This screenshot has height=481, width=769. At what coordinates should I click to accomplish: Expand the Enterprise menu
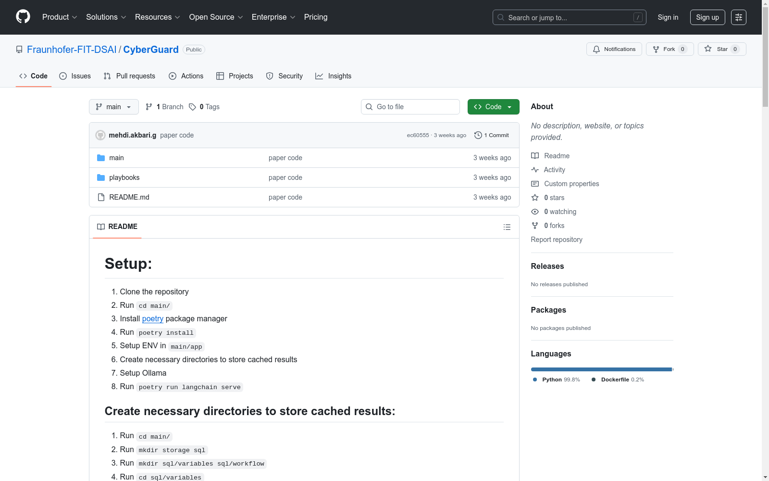coord(273,17)
